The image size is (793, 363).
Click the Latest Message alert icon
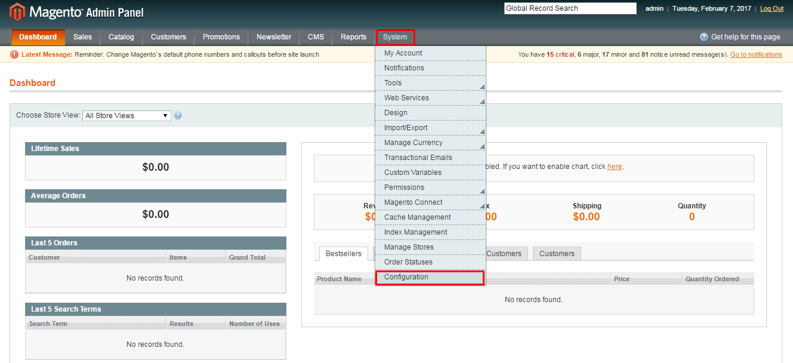14,54
